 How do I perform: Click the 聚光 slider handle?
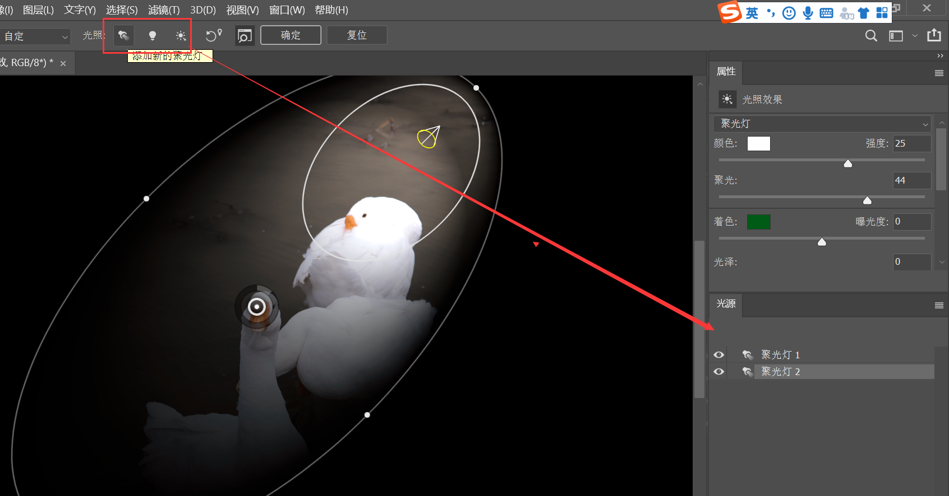click(867, 200)
